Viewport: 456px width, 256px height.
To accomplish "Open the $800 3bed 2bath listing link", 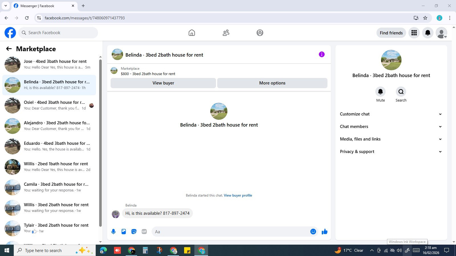I will pos(148,74).
